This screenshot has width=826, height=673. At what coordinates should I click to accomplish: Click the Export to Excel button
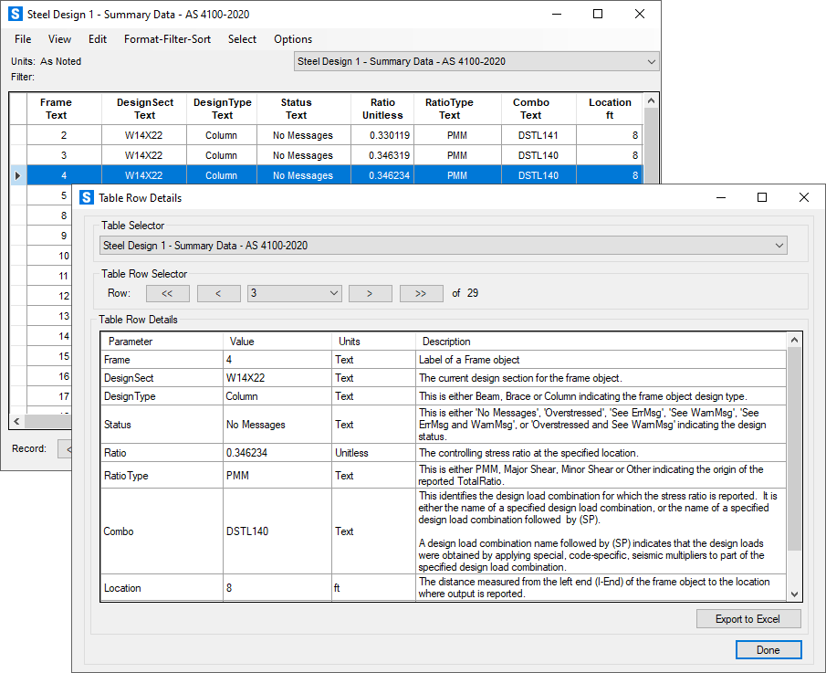click(x=748, y=619)
